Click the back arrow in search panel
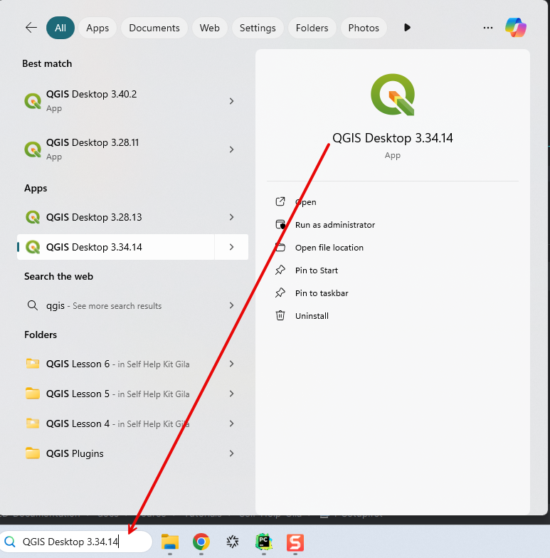Screen dimensions: 550x558 pos(31,28)
